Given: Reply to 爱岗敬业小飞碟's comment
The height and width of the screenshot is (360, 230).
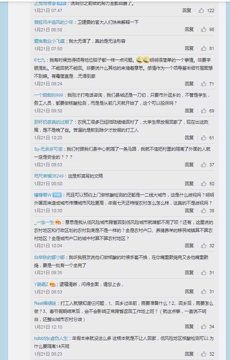Looking at the screenshot, I should coord(189,48).
